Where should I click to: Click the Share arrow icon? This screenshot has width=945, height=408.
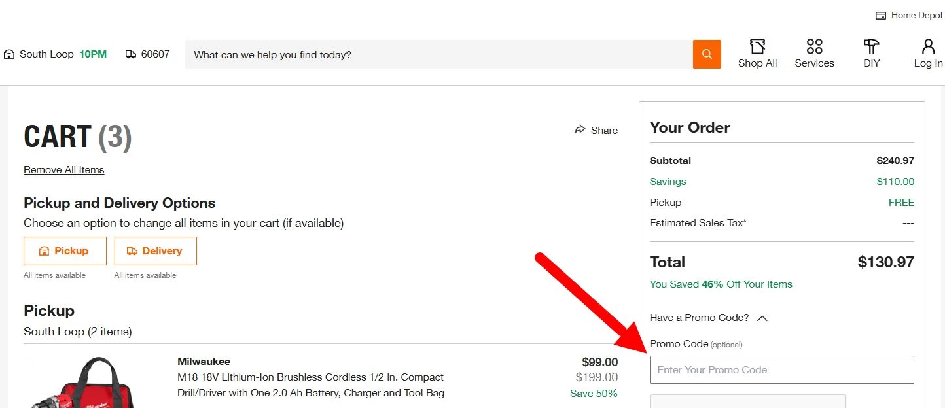click(580, 129)
